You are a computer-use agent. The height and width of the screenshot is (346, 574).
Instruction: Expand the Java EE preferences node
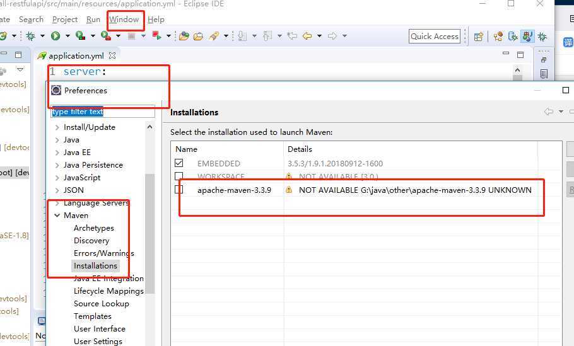pos(57,153)
